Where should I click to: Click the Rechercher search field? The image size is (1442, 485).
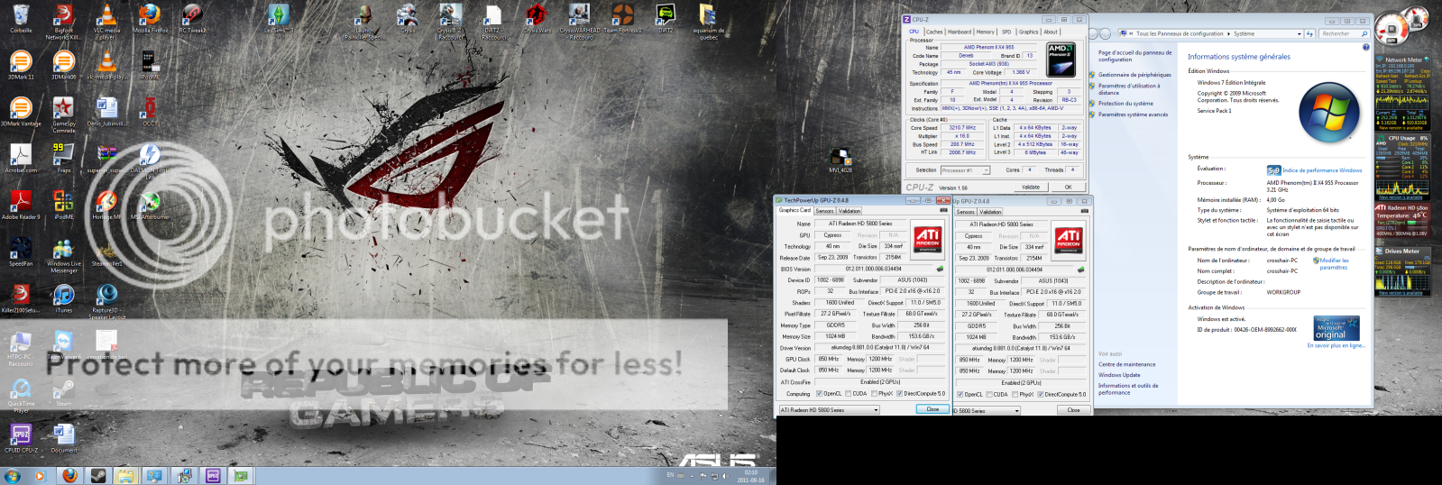pos(1340,33)
